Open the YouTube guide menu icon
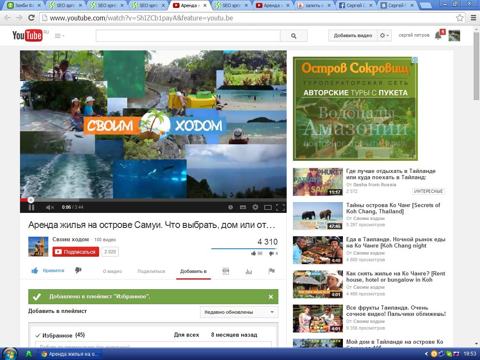 pos(60,36)
